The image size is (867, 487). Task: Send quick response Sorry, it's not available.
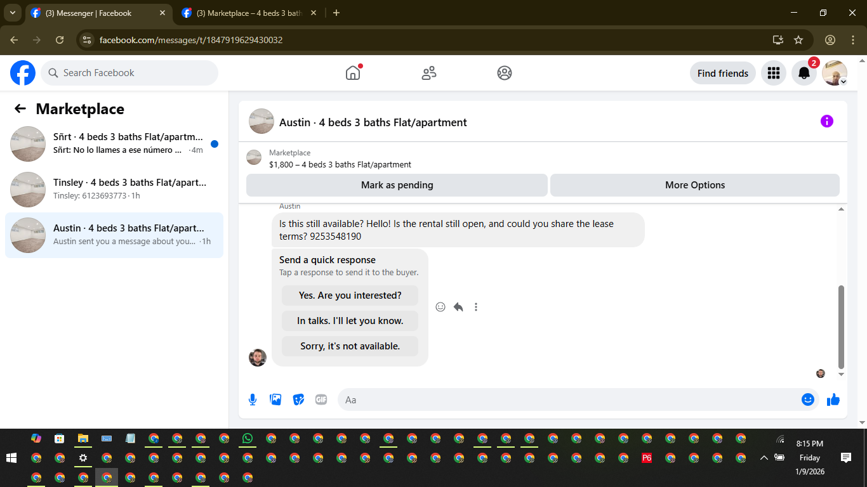(350, 346)
